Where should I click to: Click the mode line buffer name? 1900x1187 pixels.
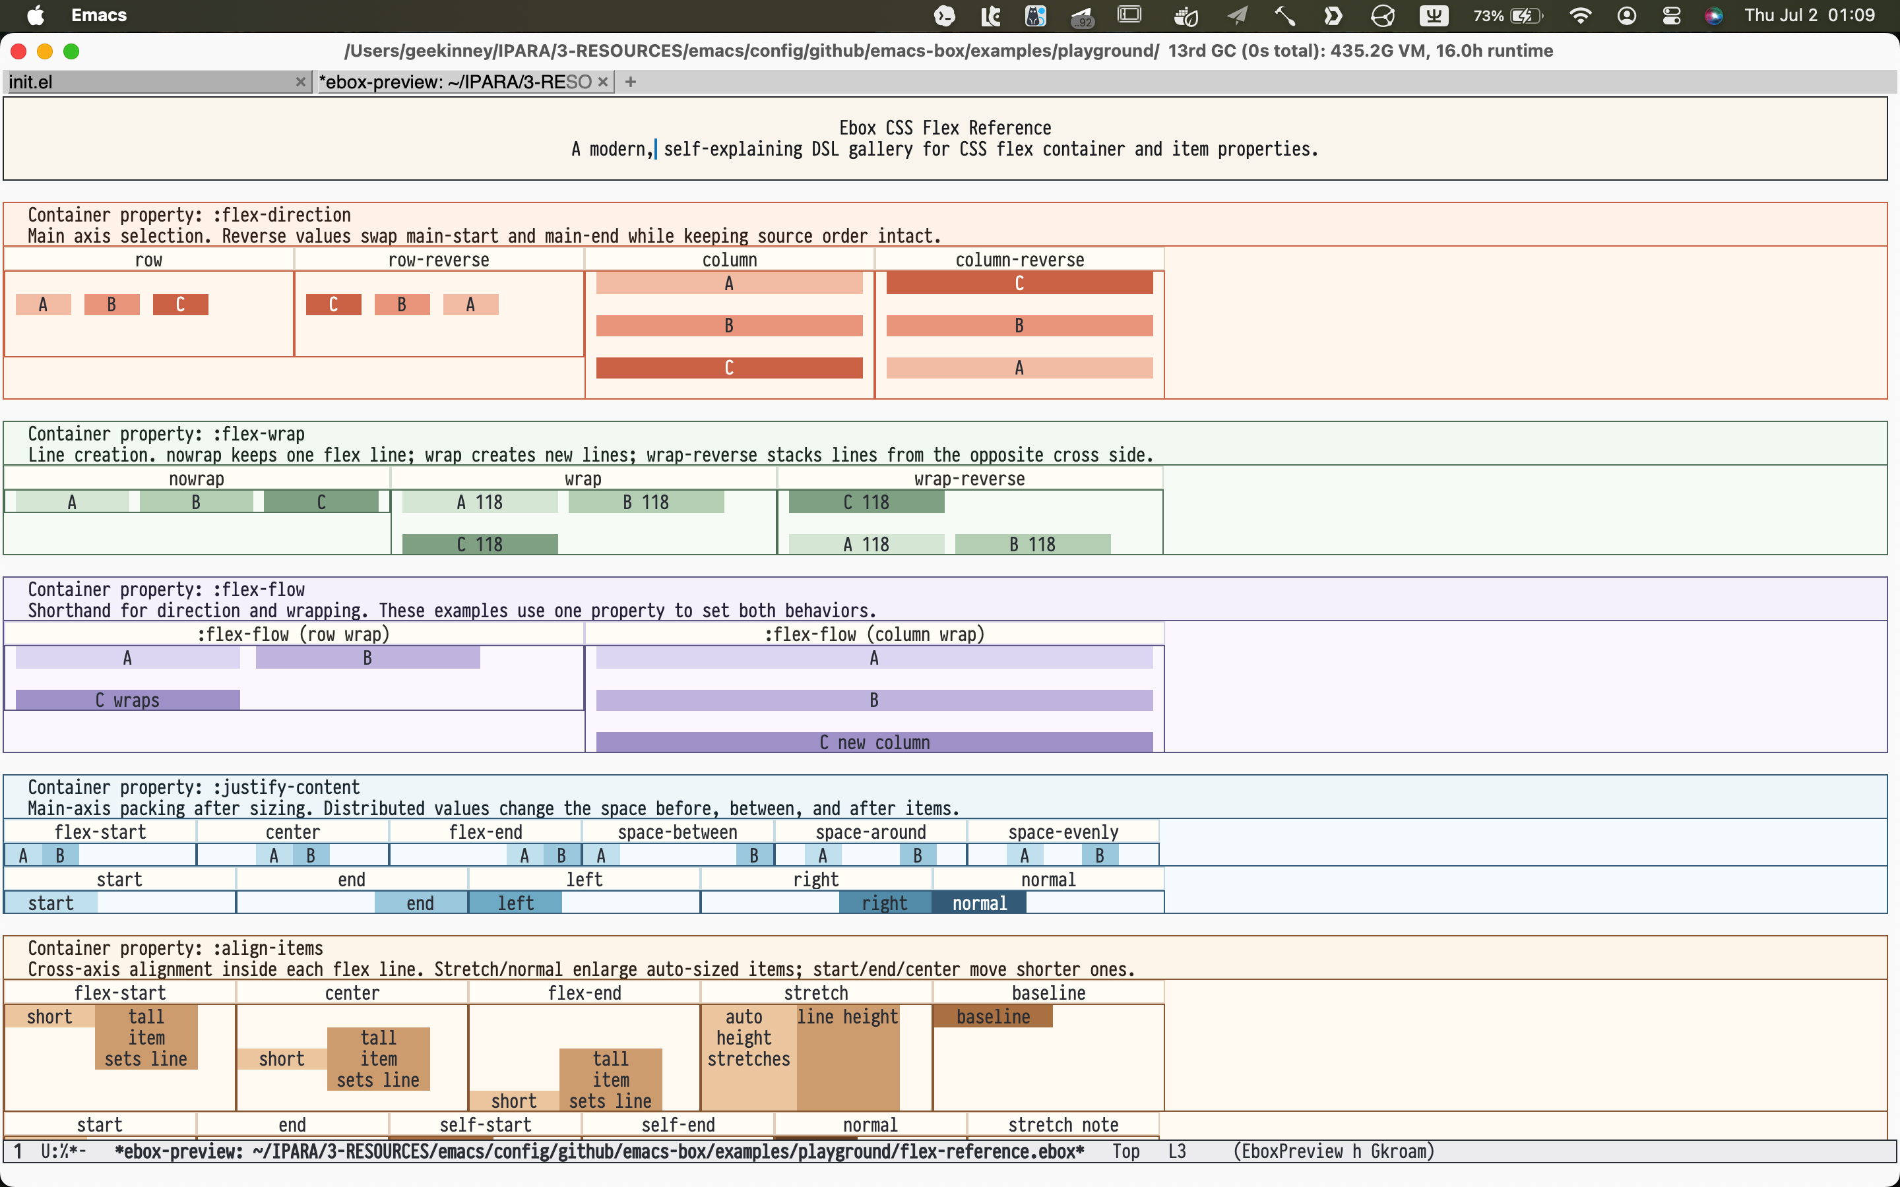coord(599,1151)
